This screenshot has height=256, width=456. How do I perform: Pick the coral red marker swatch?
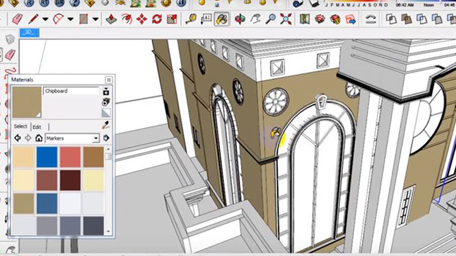(70, 157)
